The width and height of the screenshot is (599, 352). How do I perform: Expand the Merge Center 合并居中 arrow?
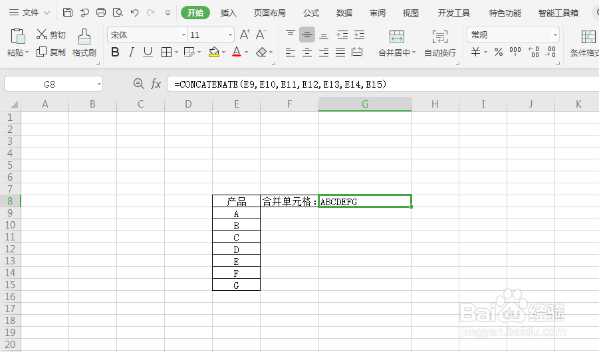(414, 52)
